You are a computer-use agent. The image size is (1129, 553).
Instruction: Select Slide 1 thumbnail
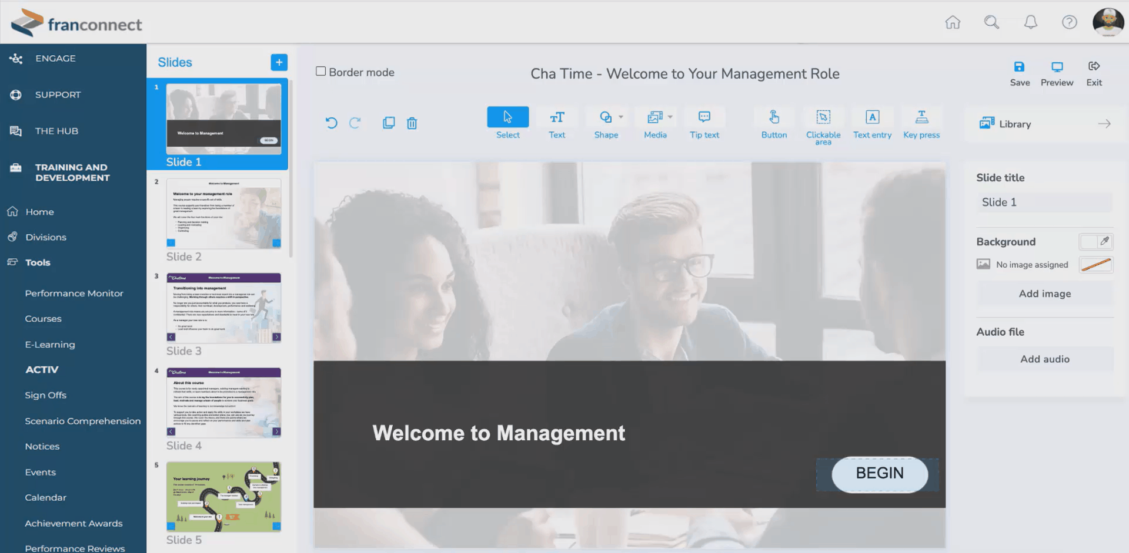(x=223, y=119)
